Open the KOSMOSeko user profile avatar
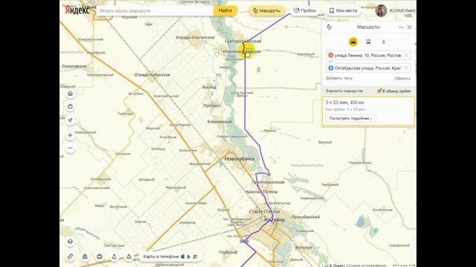The width and height of the screenshot is (476, 267). click(381, 10)
